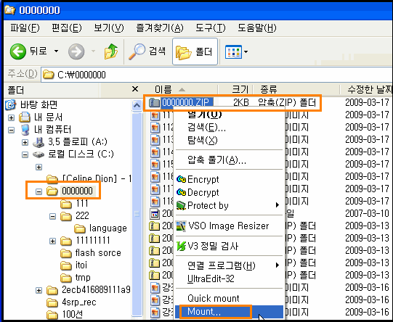Expand the 11111111 folder node
This screenshot has width=393, height=322.
[x=52, y=241]
